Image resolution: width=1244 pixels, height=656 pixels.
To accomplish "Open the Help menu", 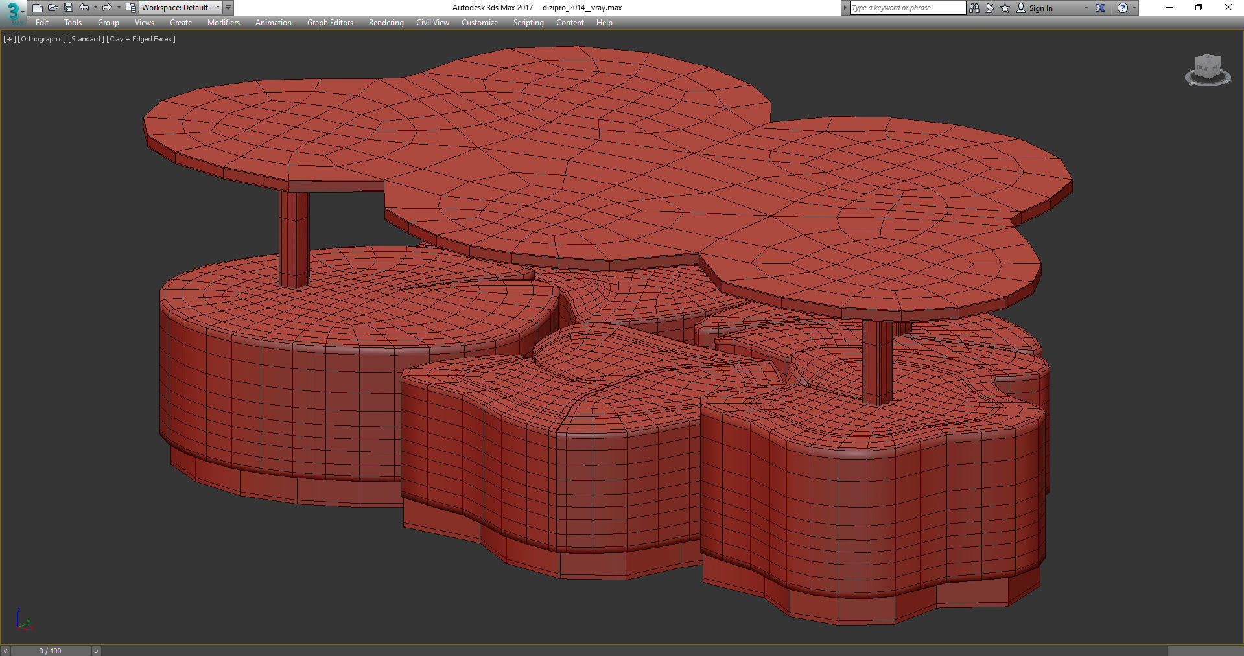I will pyautogui.click(x=604, y=23).
